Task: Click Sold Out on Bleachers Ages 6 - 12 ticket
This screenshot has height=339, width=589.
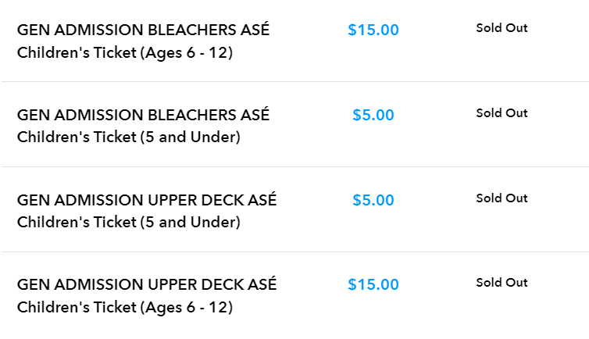Action: [502, 28]
